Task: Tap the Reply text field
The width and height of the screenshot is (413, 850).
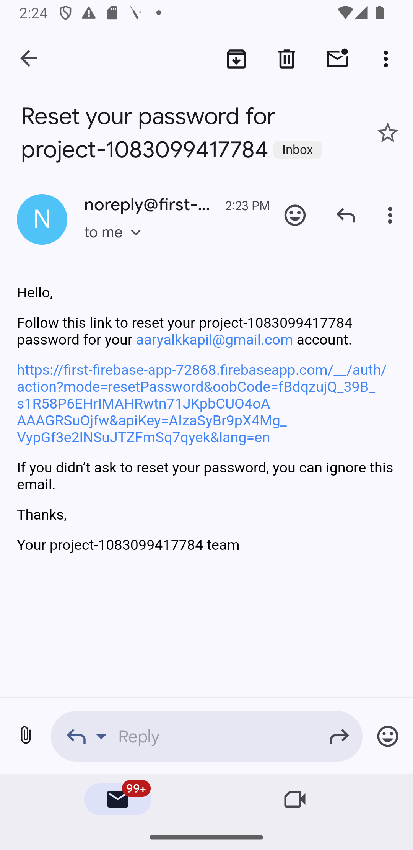Action: coord(215,736)
